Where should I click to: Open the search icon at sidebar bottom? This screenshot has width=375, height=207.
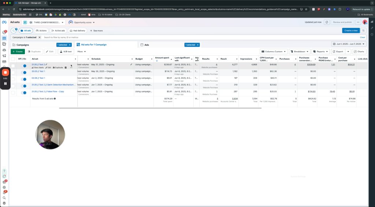(4, 198)
